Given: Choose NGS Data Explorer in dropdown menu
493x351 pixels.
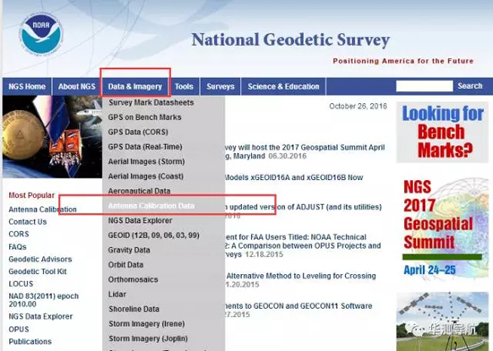Looking at the screenshot, I should 140,220.
